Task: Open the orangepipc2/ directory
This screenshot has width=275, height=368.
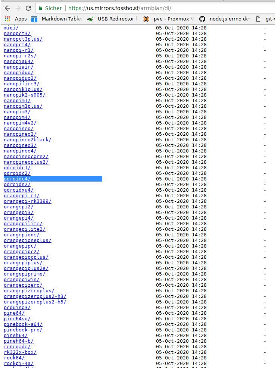Action: (22, 252)
